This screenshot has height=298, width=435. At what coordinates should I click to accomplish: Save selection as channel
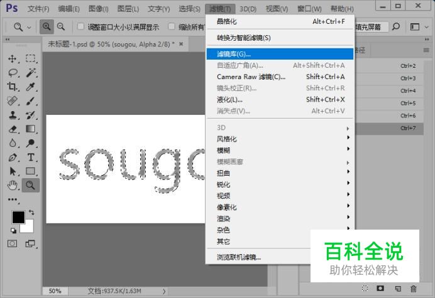[x=380, y=289]
